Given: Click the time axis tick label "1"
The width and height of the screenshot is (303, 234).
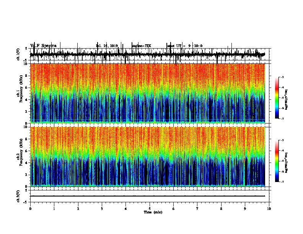Looking at the screenshot, I should [54, 209].
